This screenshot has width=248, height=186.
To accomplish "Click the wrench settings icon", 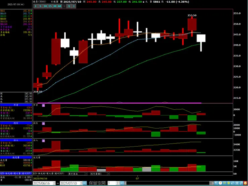I will point(241,183).
